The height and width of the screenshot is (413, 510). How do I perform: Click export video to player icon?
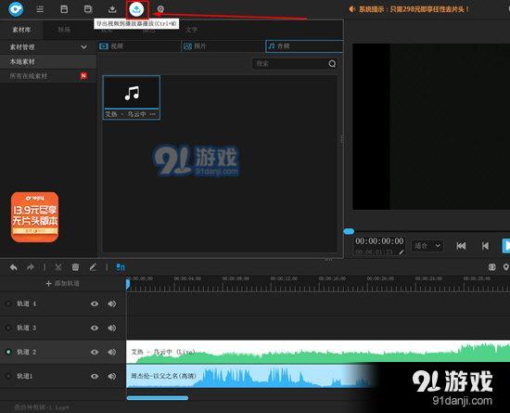tap(136, 9)
